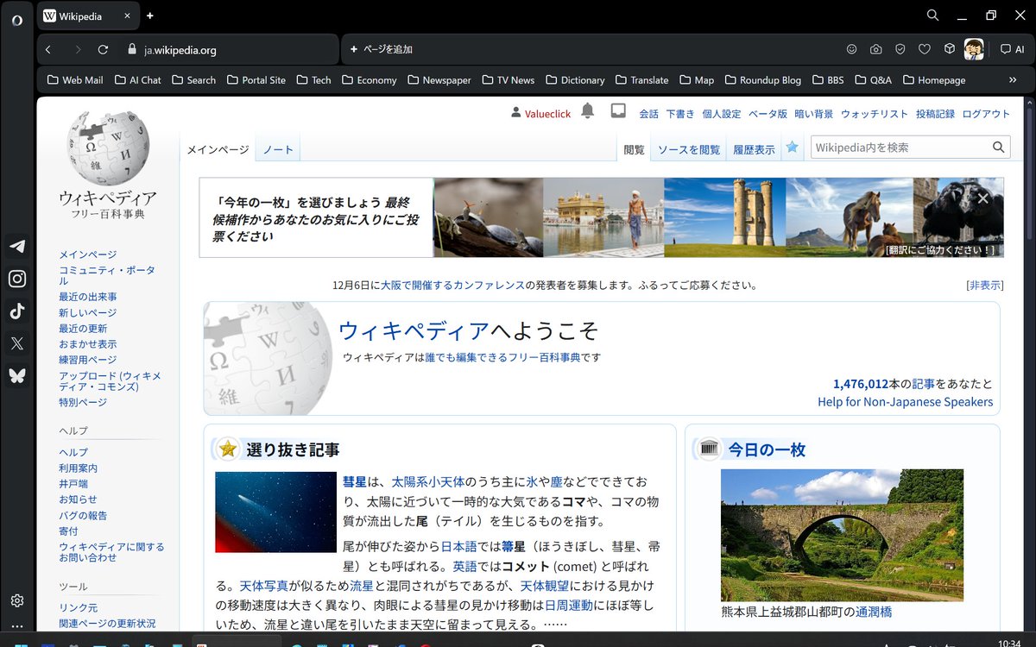Add page to bookmarks with heart icon
1036x647 pixels.
[924, 49]
